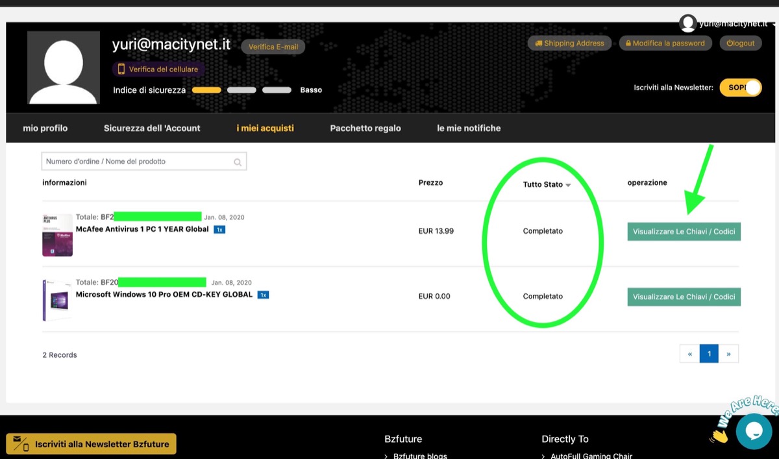Open McAfee Antivirus 1 PC product link
779x459 pixels.
tap(142, 229)
